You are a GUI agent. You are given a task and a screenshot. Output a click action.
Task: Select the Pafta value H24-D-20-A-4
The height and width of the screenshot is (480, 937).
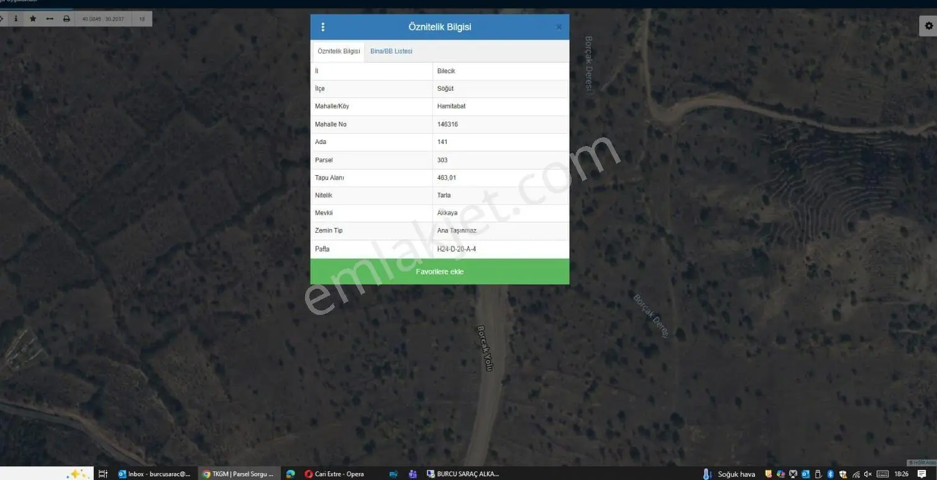tap(457, 249)
